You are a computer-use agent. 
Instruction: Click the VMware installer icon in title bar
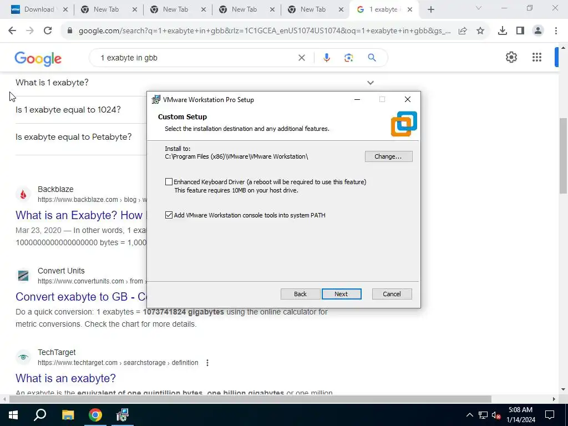156,100
